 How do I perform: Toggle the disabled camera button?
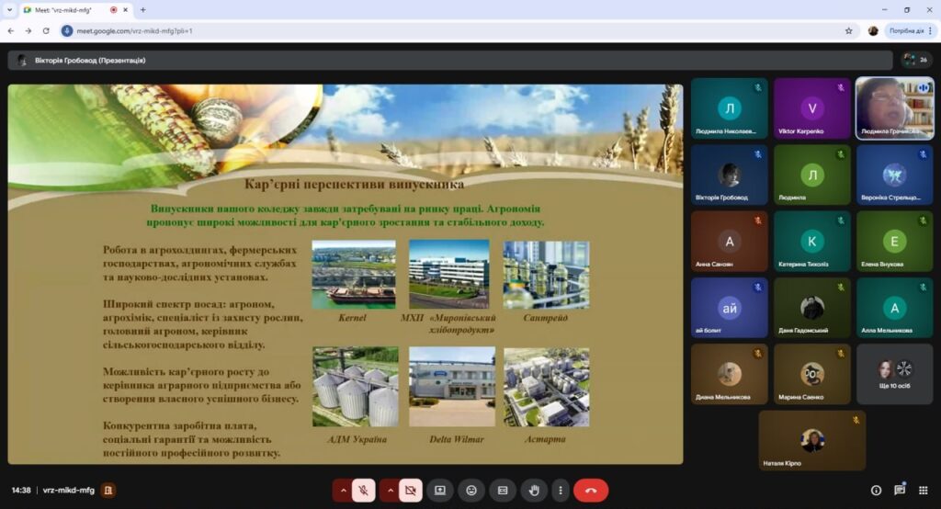click(x=410, y=491)
